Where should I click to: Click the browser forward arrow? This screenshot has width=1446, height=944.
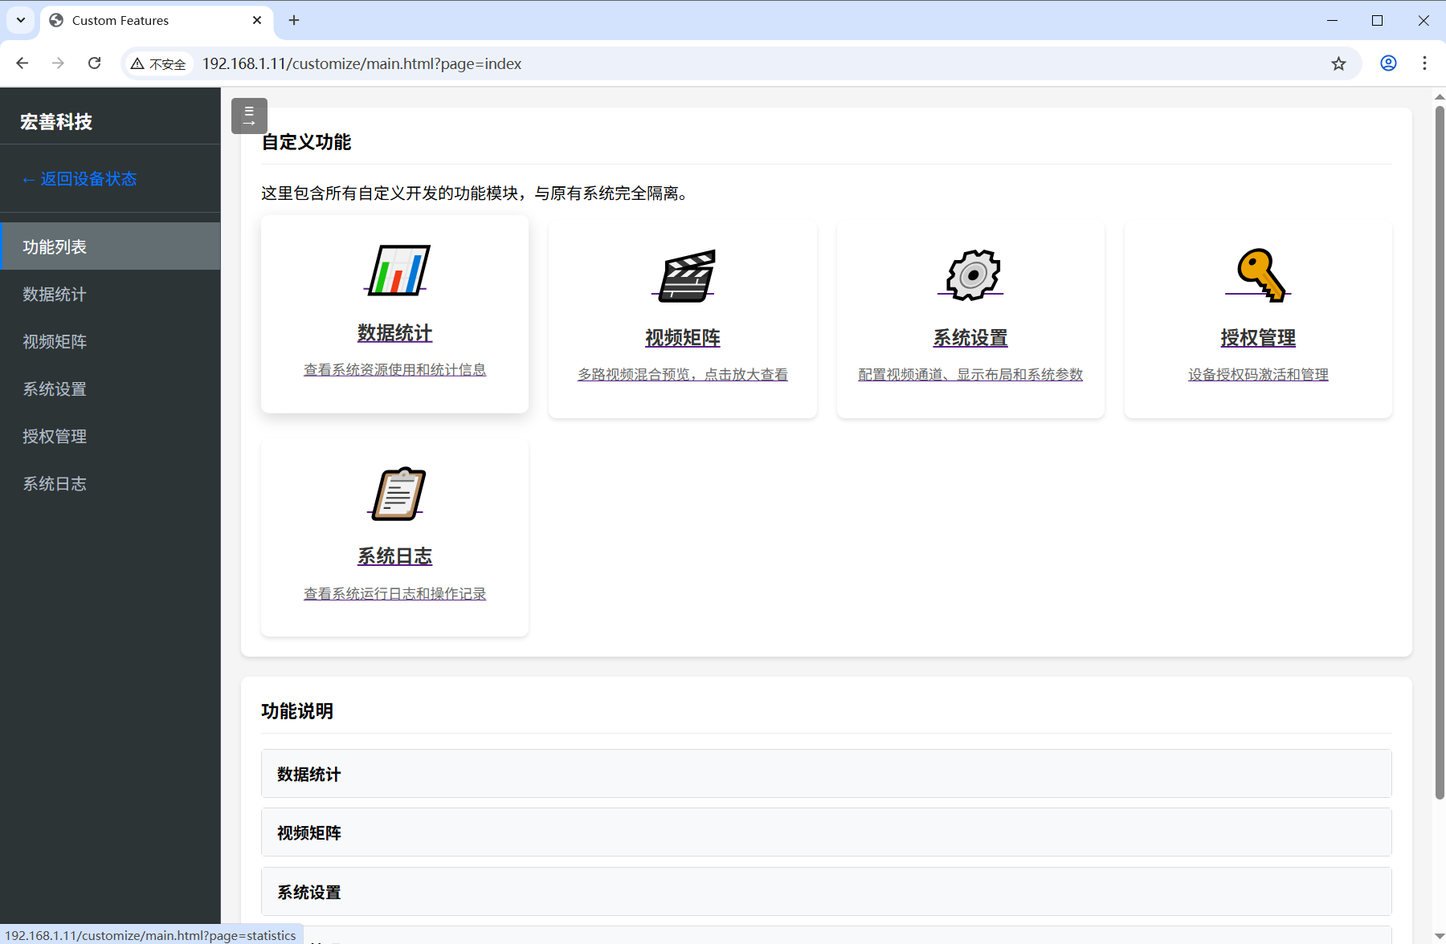pyautogui.click(x=58, y=63)
